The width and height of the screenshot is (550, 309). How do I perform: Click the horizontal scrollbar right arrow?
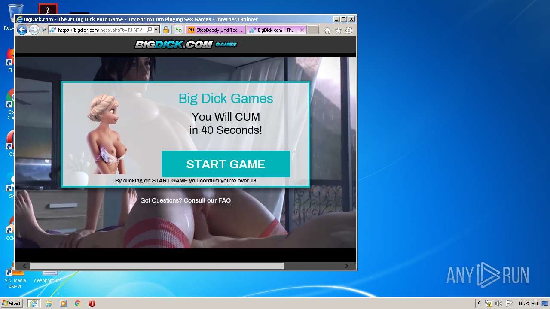click(x=346, y=266)
